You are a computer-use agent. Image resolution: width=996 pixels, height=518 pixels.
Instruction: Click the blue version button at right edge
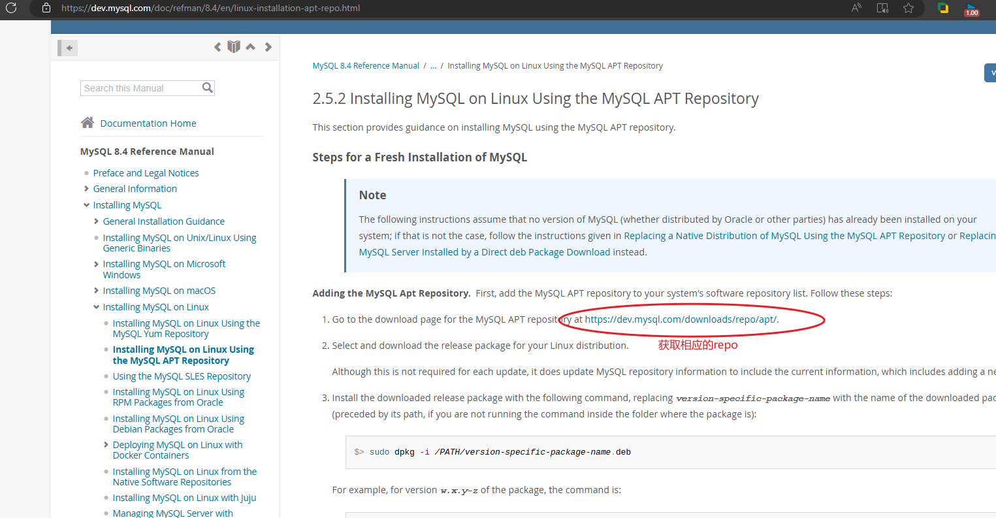pyautogui.click(x=991, y=73)
